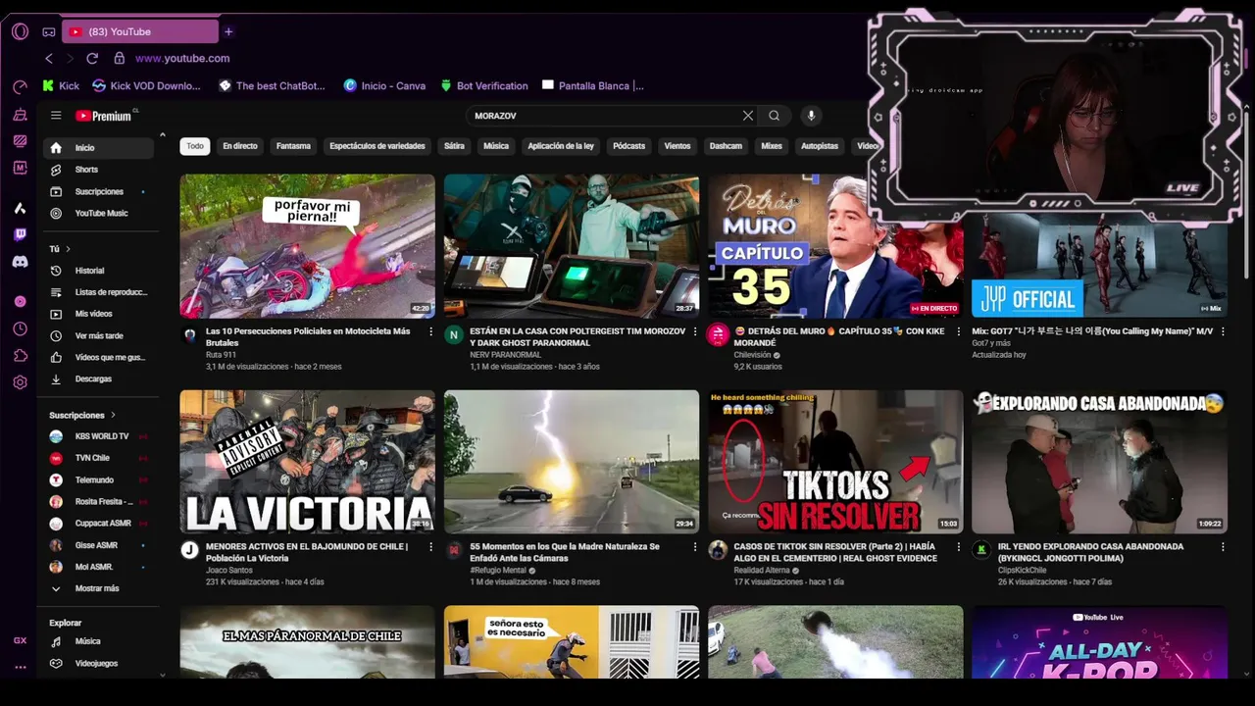
Task: Expand the Tú section chevron
Action: tap(68, 249)
